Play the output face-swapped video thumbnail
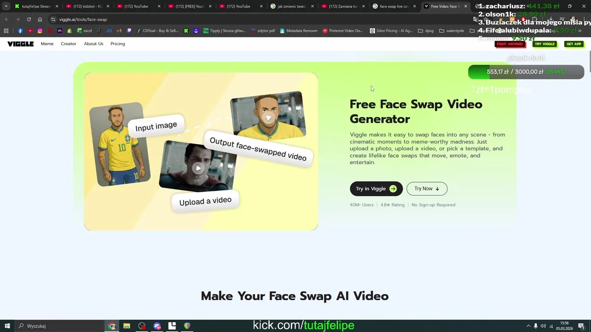 268,117
